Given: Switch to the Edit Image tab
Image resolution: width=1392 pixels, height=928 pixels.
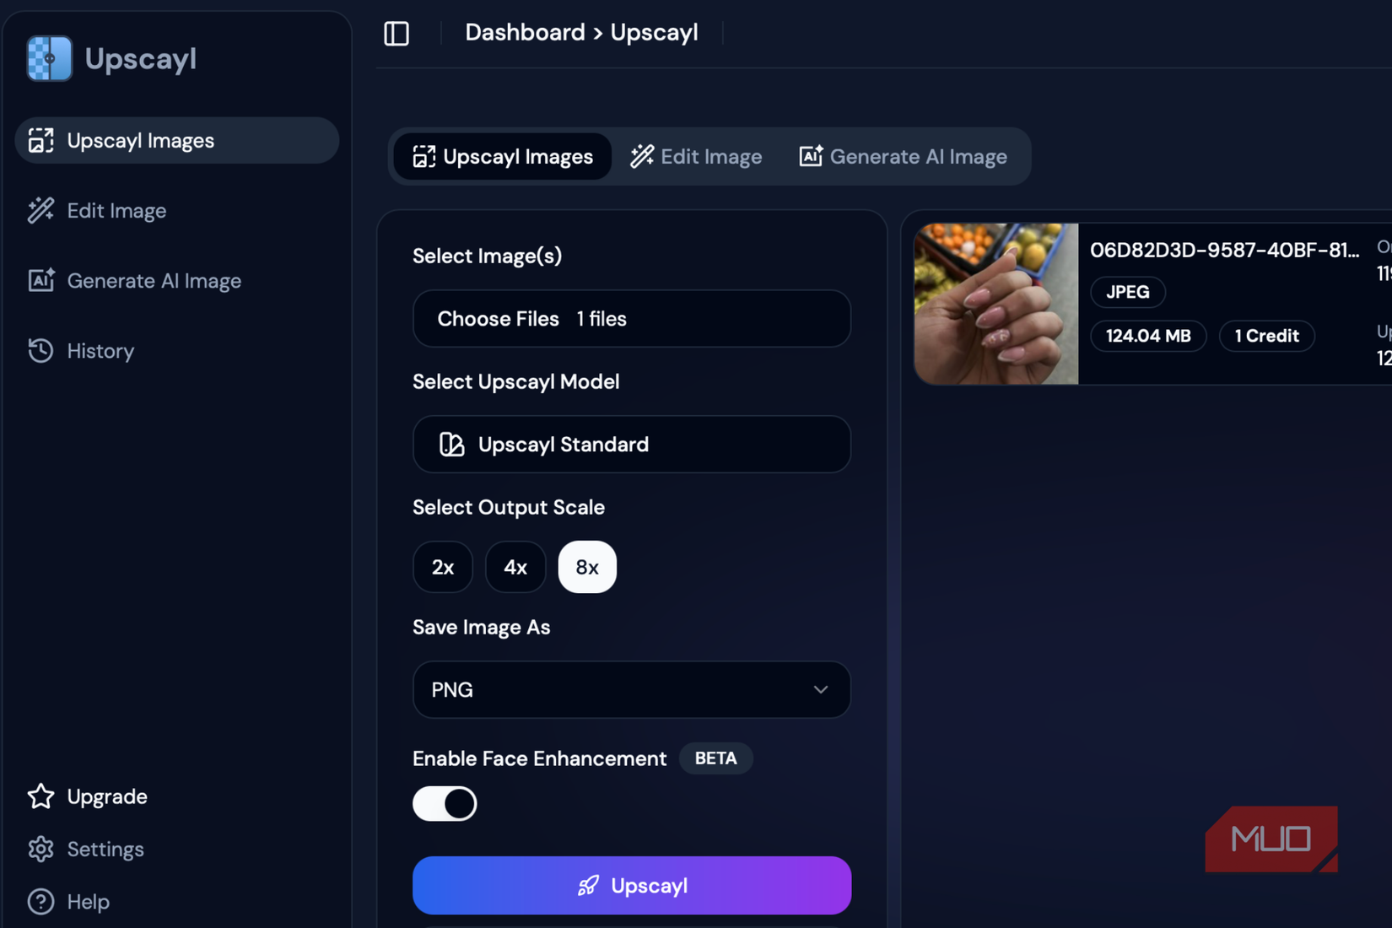Looking at the screenshot, I should tap(696, 156).
